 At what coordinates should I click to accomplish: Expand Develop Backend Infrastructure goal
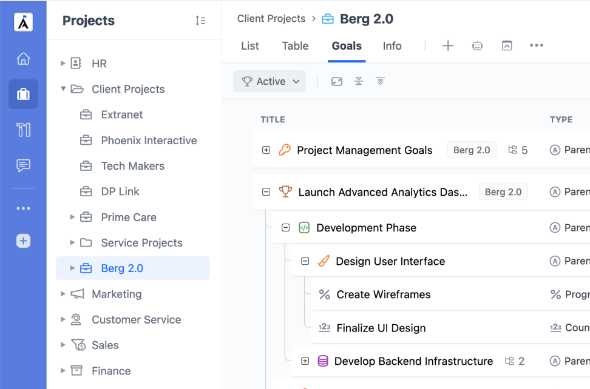click(305, 361)
